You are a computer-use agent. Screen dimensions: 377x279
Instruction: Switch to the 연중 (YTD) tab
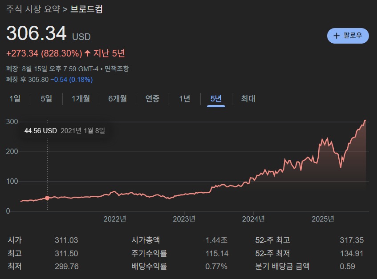152,99
